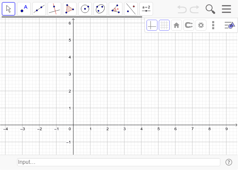Click the origin label 0
The height and width of the screenshot is (170, 238).
coord(70,129)
